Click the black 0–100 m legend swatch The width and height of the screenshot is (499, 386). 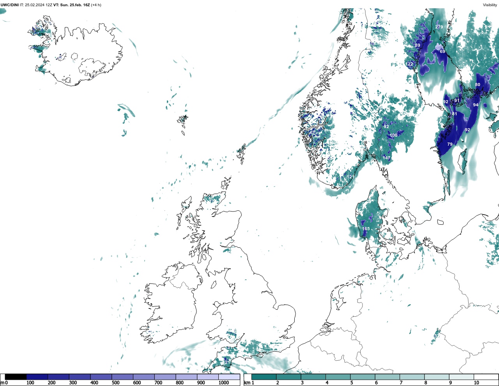coord(16,377)
